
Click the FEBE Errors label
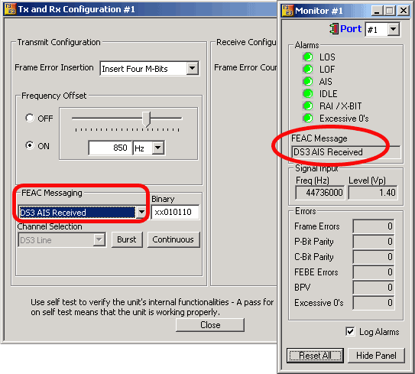[x=316, y=272]
